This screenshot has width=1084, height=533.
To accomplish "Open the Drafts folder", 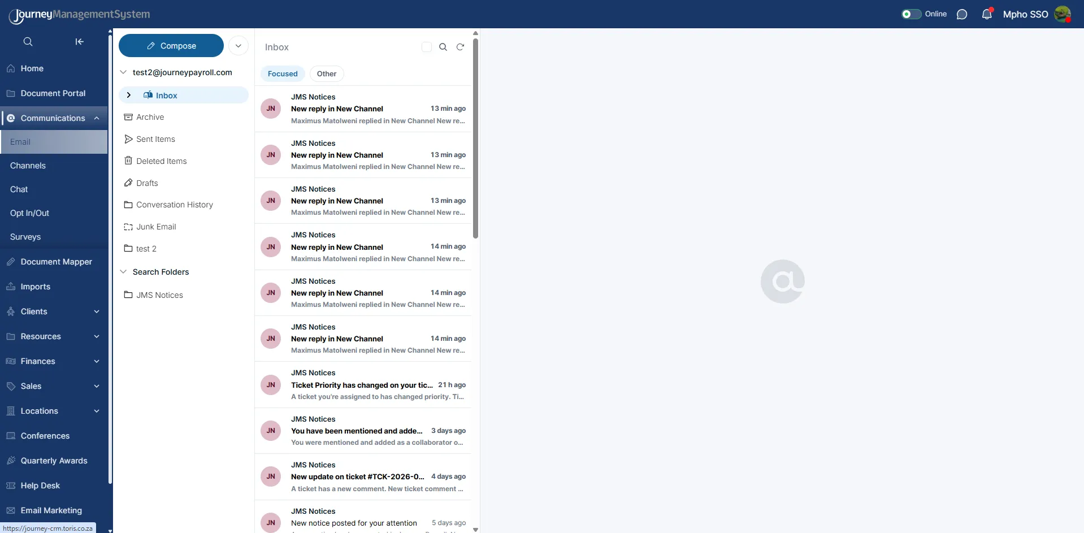I will (x=141, y=183).
